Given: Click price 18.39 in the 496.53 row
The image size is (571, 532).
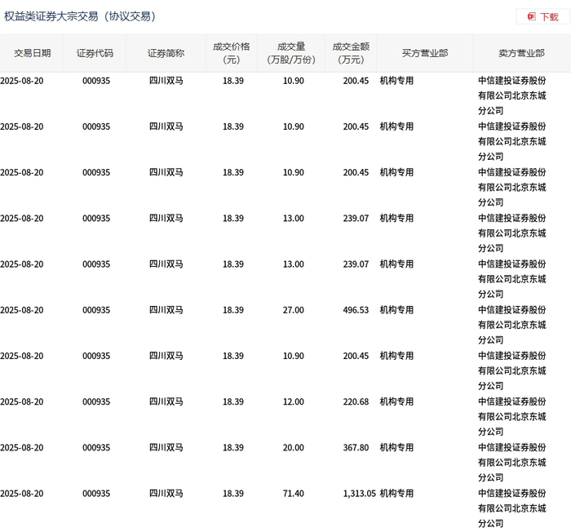Looking at the screenshot, I should pos(233,310).
